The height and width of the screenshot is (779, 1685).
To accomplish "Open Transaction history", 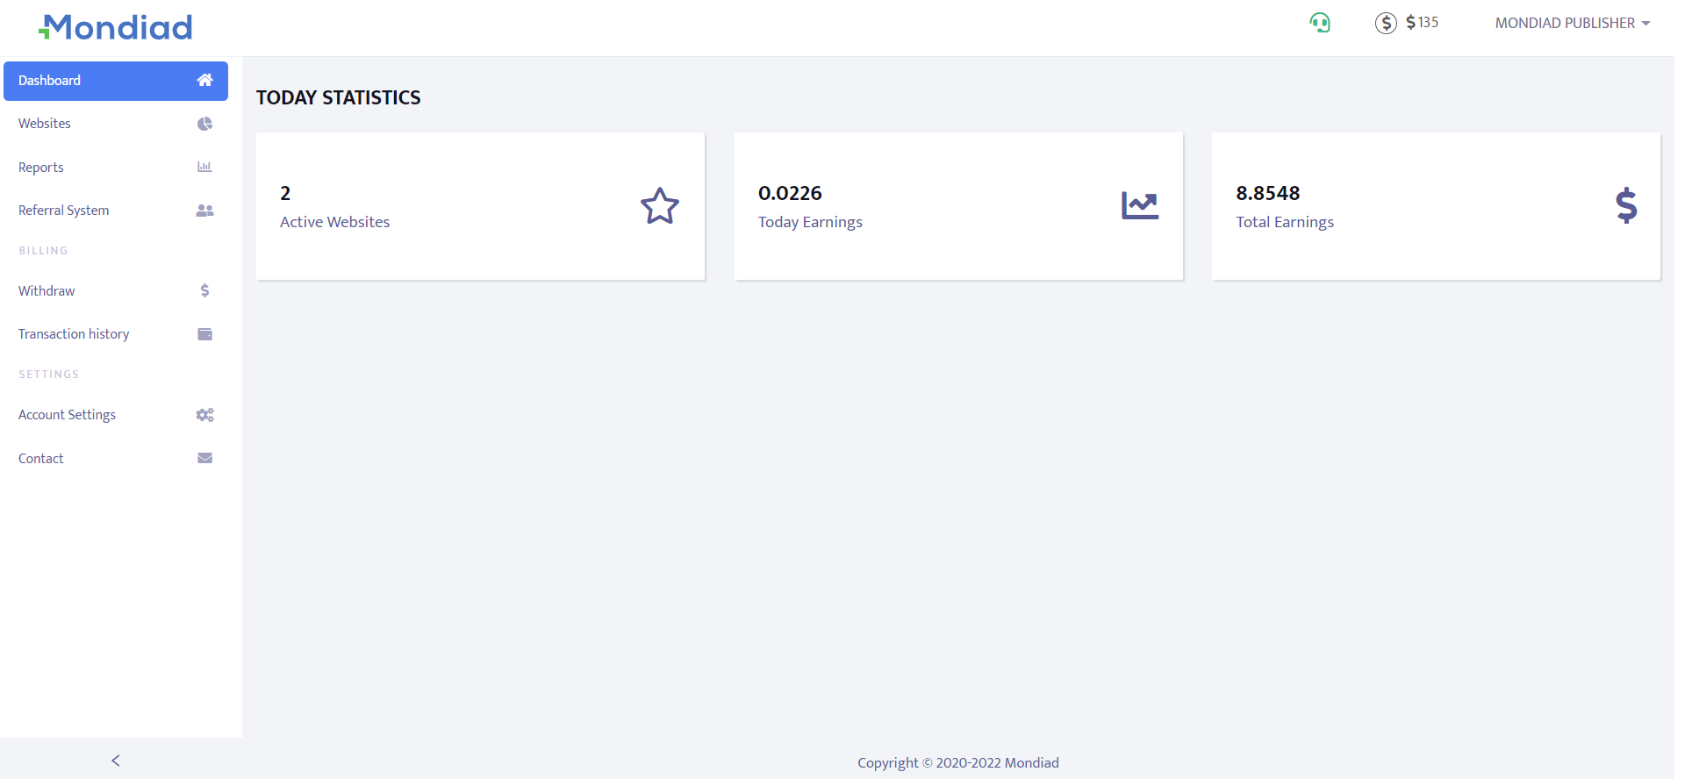I will pos(74,334).
